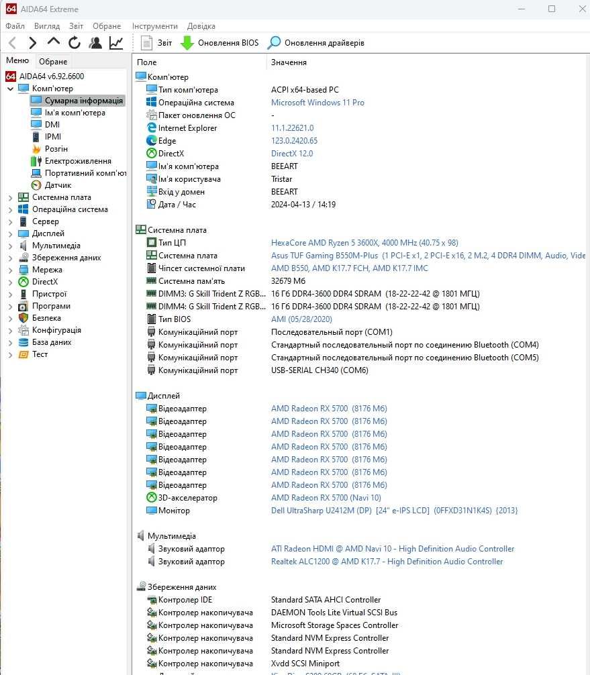The width and height of the screenshot is (590, 675).
Task: Click Оновлення BIOS toolbar button
Action: coord(219,43)
